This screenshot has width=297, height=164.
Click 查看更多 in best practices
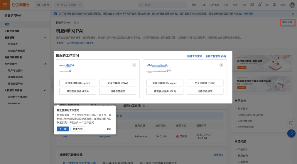point(218,155)
